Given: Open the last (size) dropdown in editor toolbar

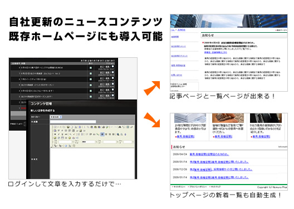Looking at the screenshot, I should click(129, 142).
